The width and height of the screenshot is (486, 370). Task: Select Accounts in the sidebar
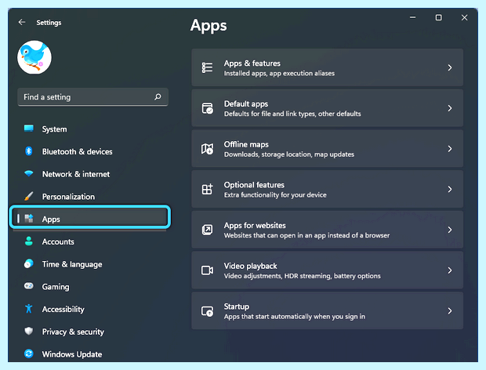[x=58, y=241]
